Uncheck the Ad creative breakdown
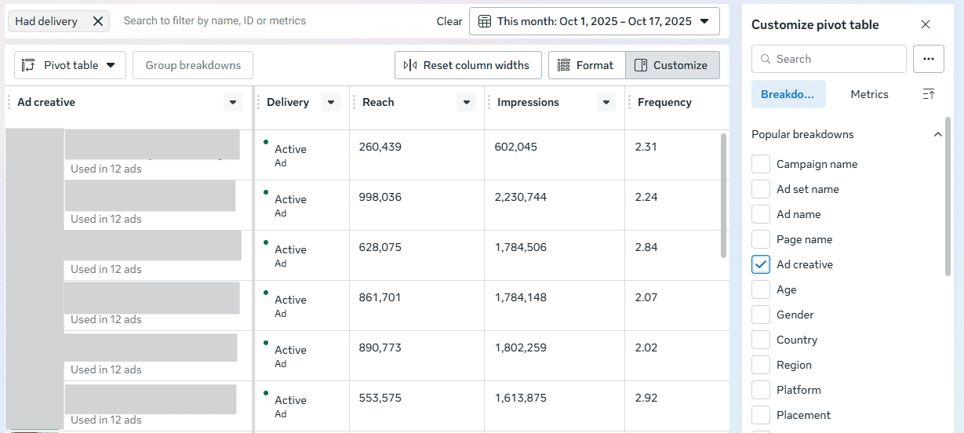 pyautogui.click(x=761, y=264)
